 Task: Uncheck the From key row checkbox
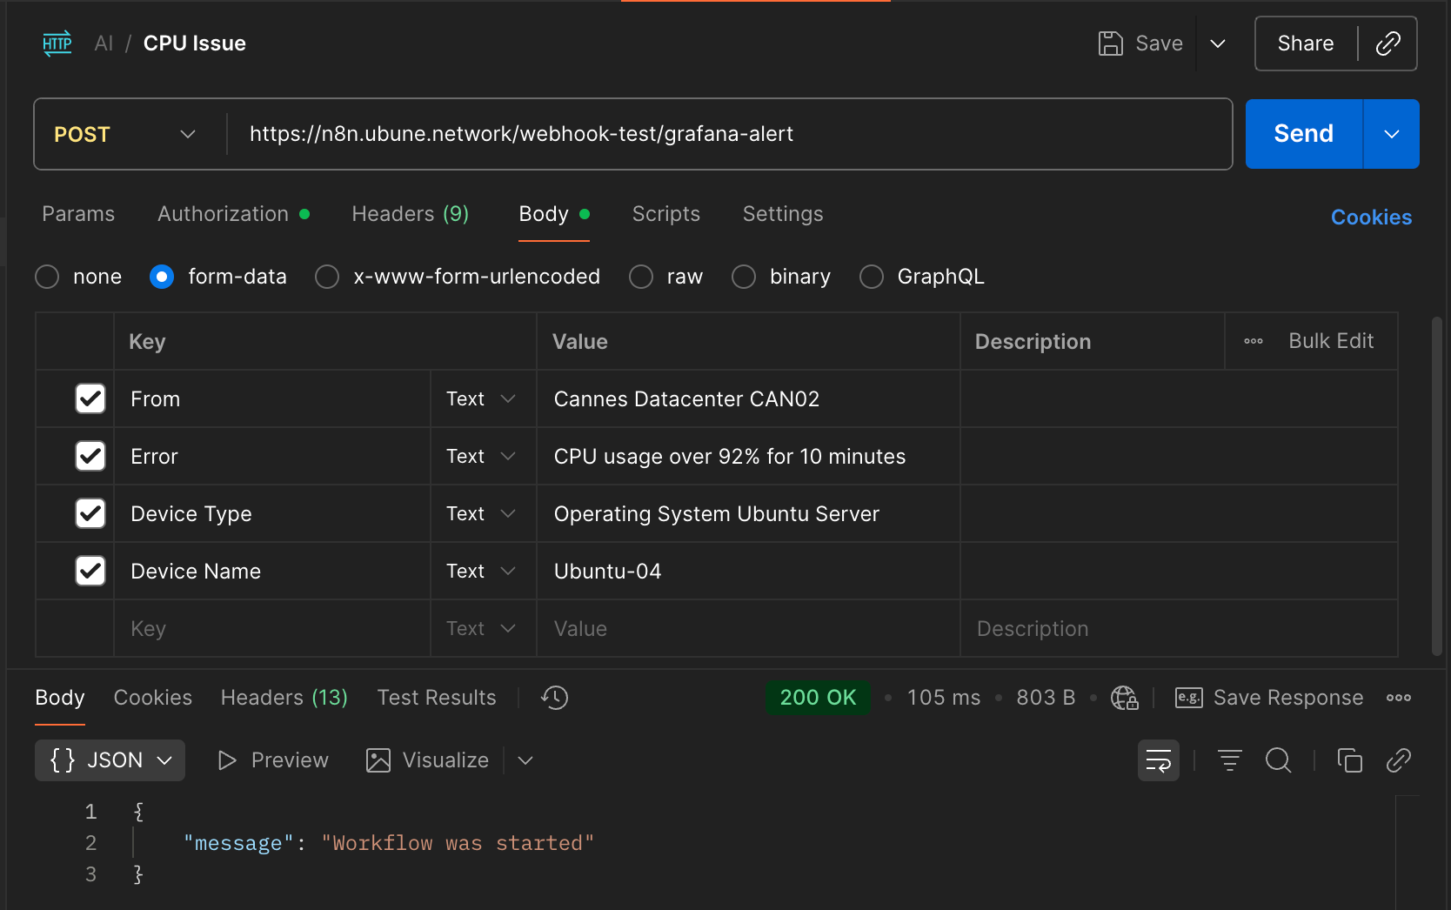90,398
